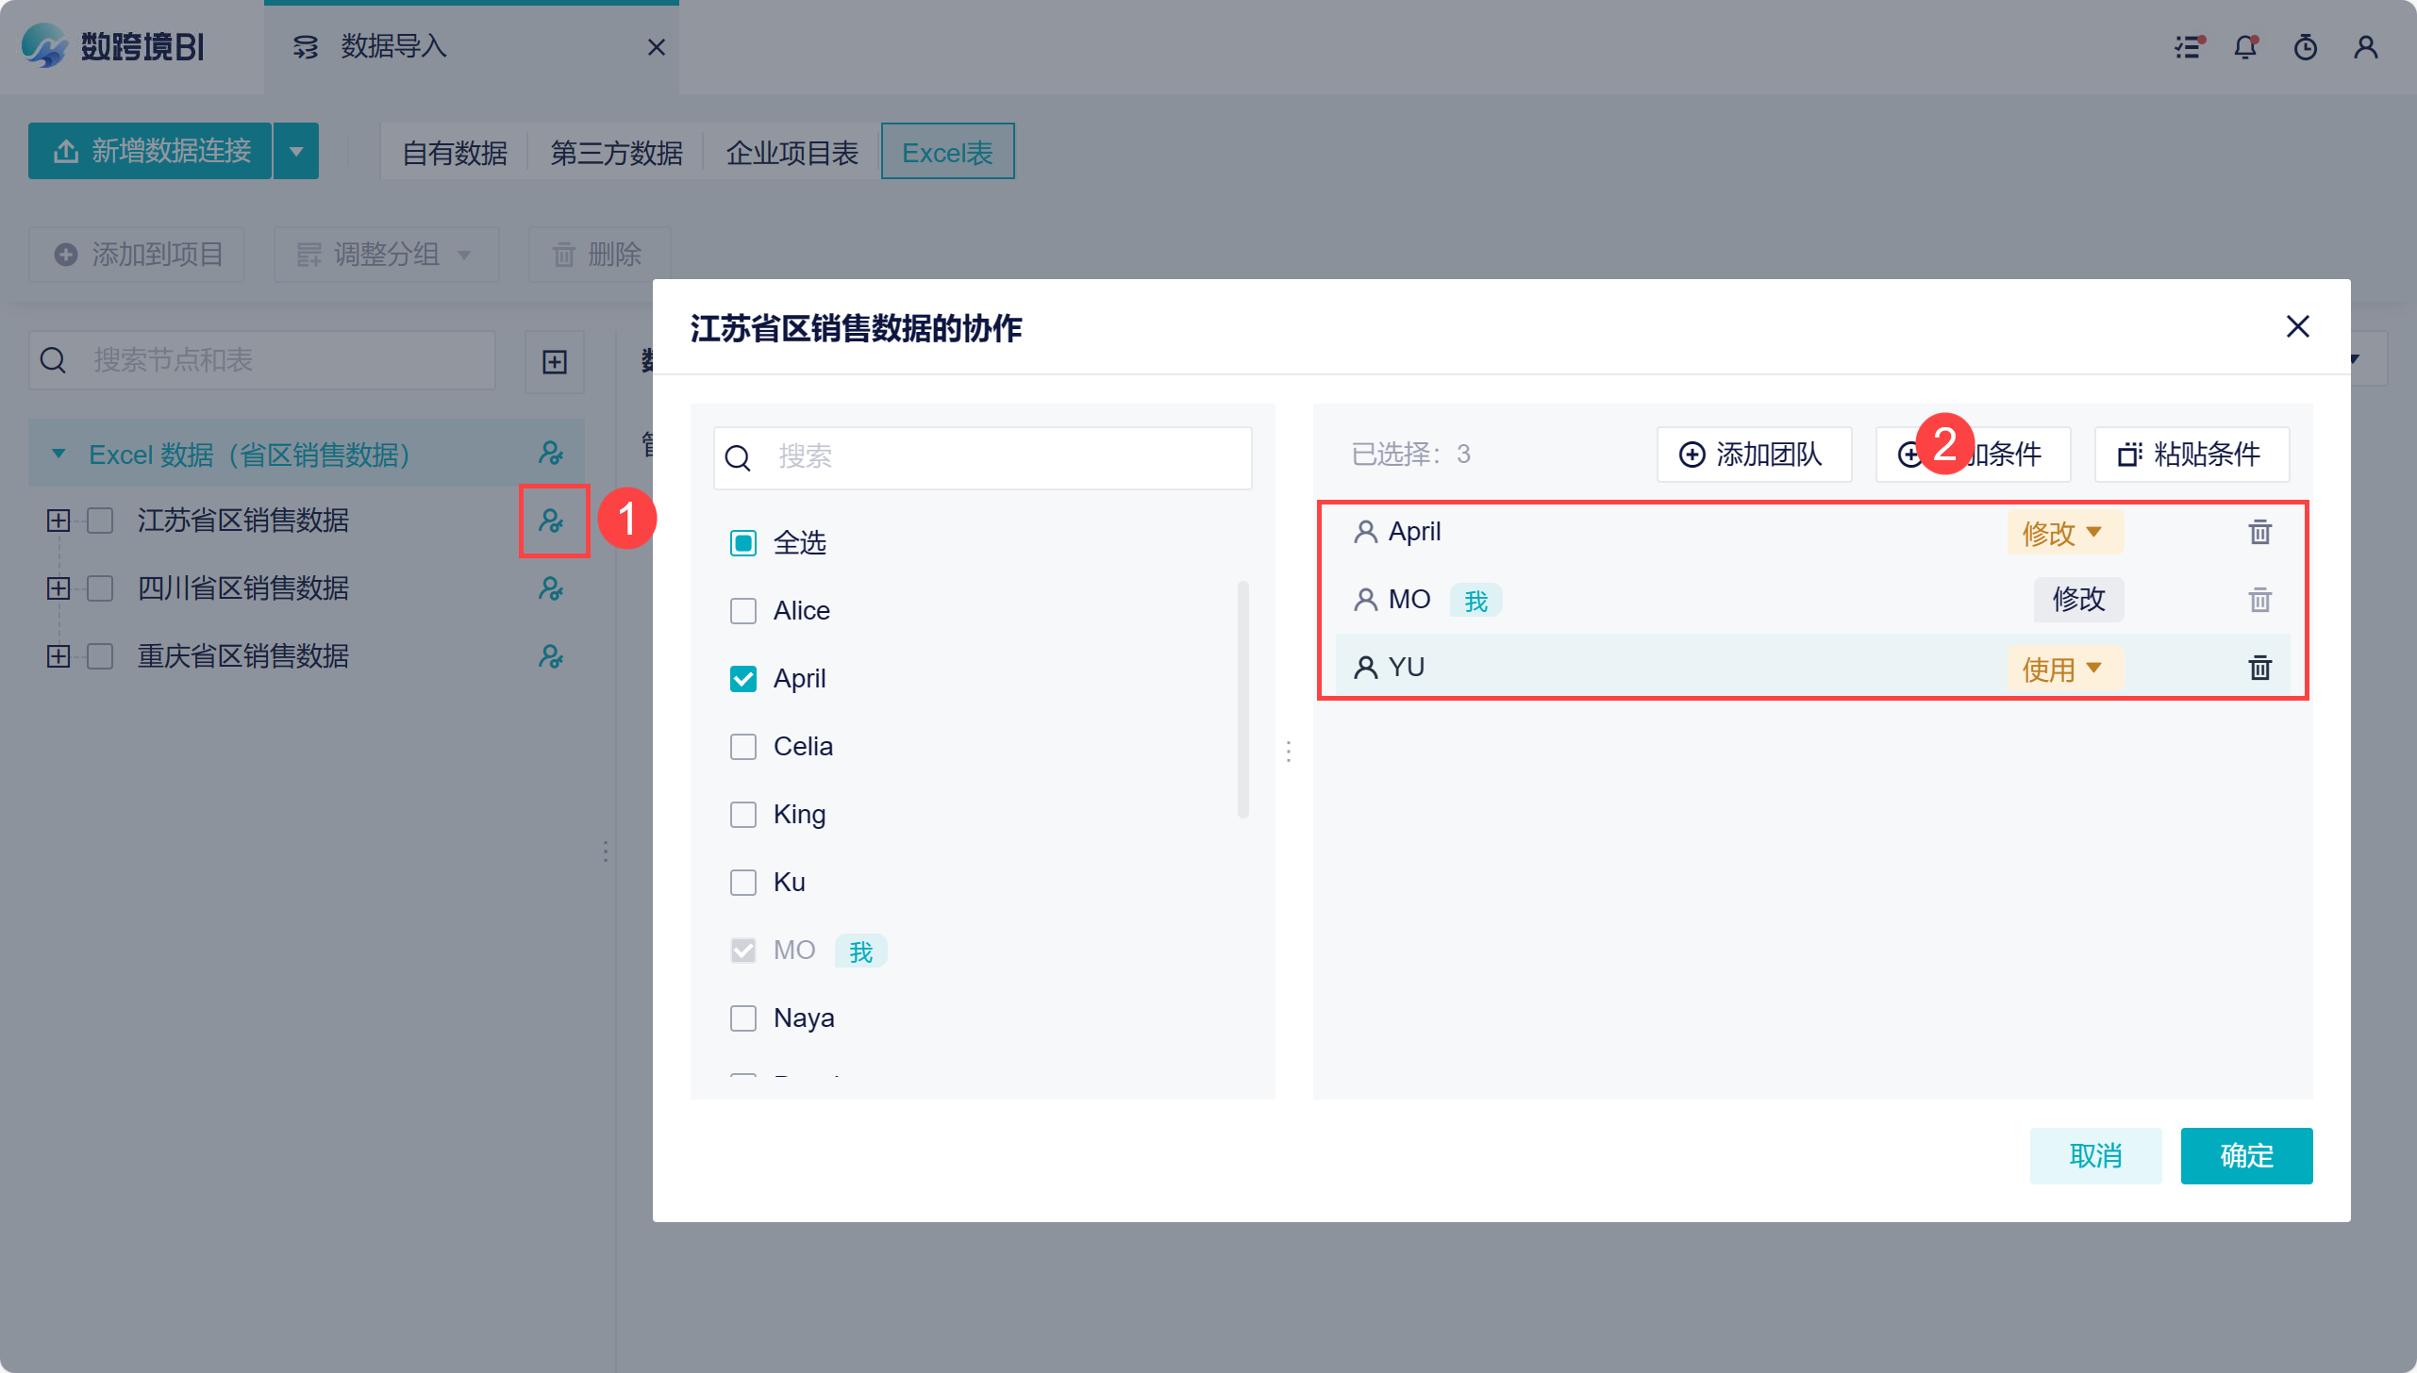Open the notifications bell icon
2417x1373 pixels.
(2245, 47)
